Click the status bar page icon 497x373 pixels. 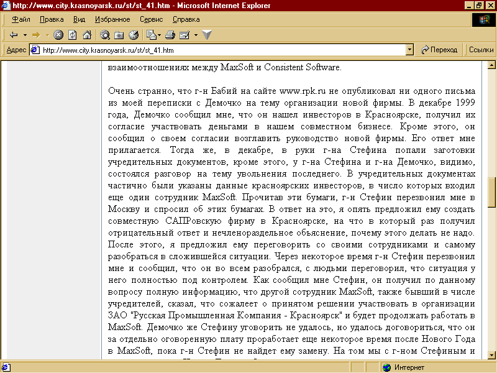(6, 367)
